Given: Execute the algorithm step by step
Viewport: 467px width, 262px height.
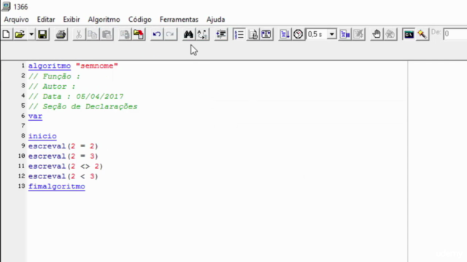Looking at the screenshot, I should (345, 34).
